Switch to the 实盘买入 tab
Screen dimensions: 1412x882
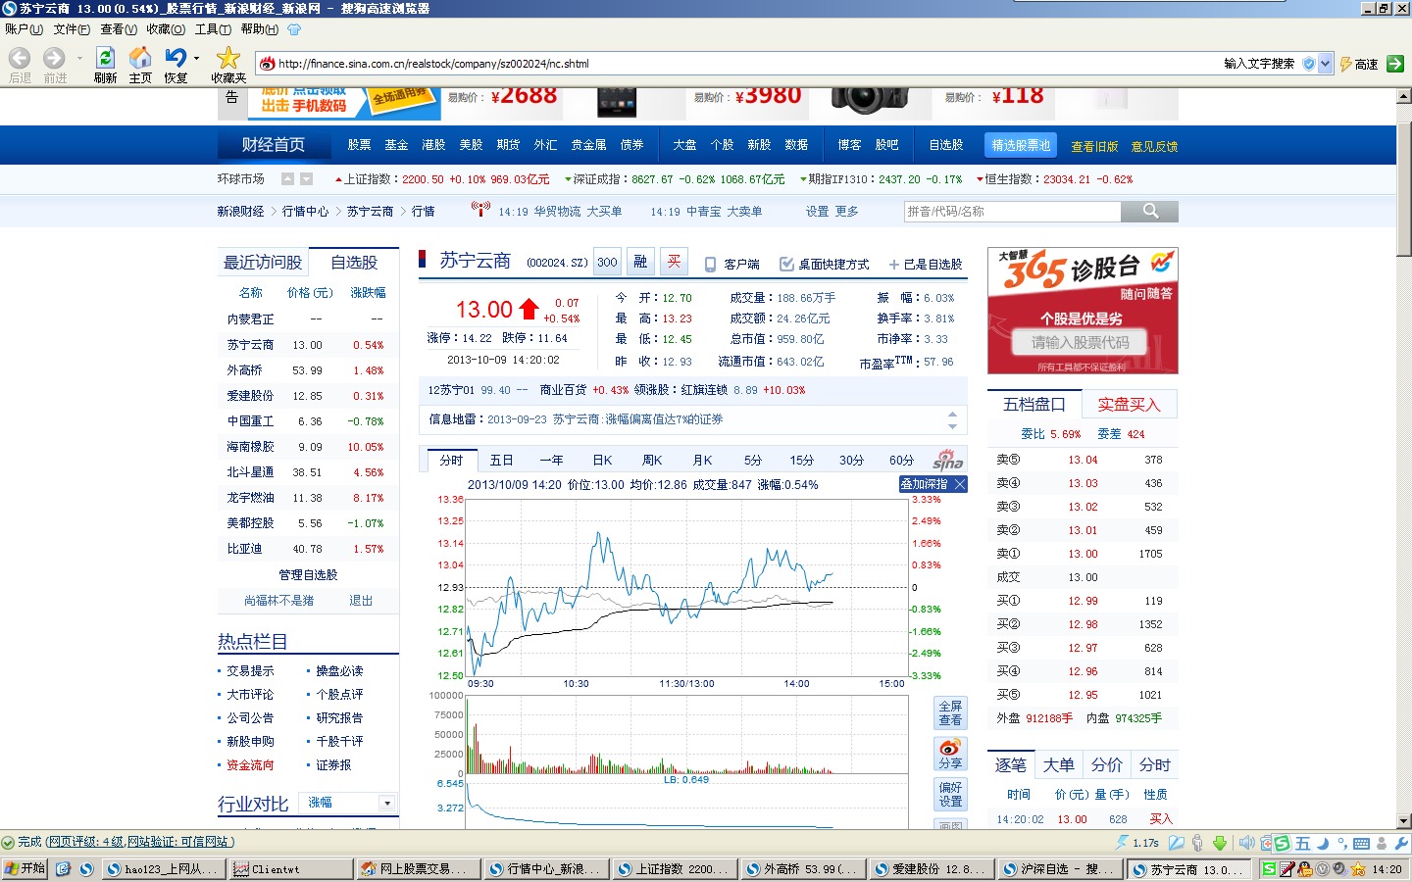coord(1129,404)
